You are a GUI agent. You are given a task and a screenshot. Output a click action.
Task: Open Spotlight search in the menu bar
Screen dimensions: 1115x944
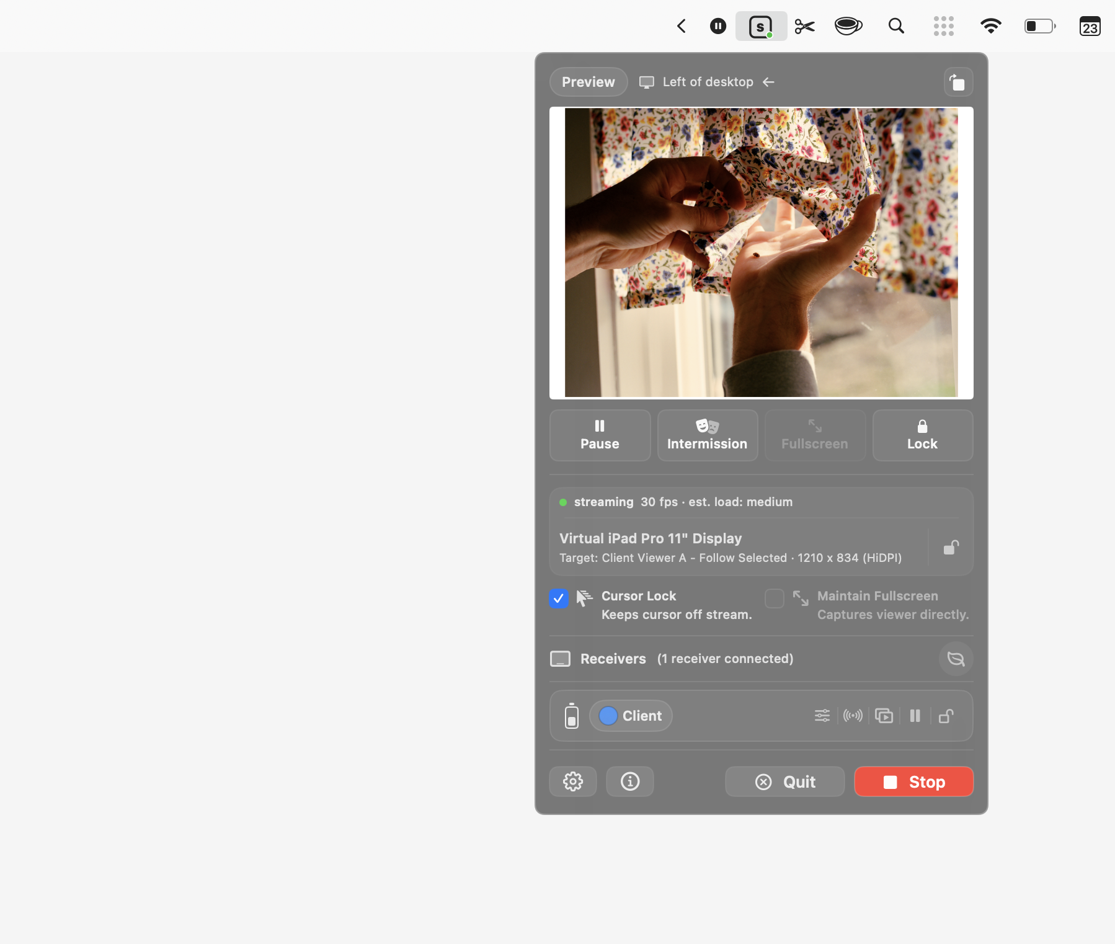[x=896, y=26]
